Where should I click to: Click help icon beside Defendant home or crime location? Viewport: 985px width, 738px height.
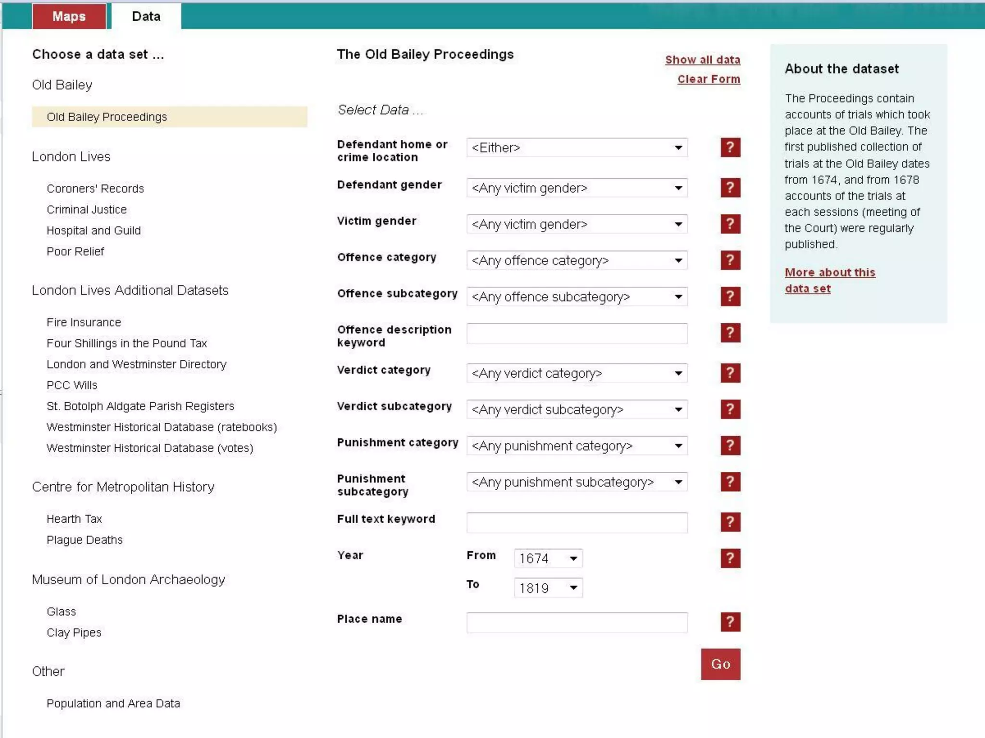click(x=730, y=148)
